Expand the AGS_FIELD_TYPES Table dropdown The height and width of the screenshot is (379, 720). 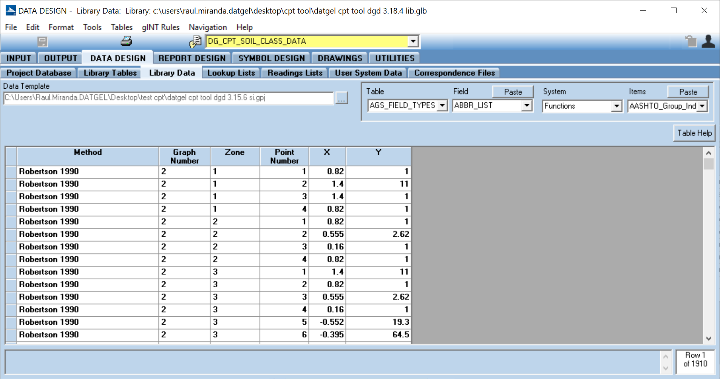click(442, 106)
